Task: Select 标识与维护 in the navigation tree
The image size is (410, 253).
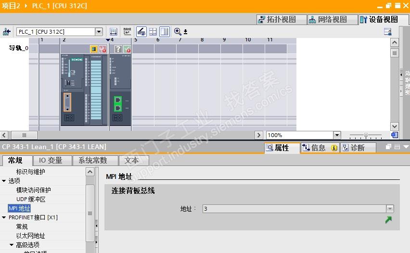Action: pyautogui.click(x=31, y=172)
